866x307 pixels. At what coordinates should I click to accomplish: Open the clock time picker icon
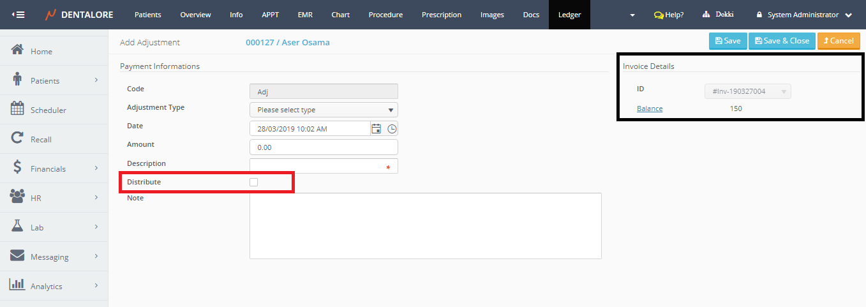tap(392, 128)
